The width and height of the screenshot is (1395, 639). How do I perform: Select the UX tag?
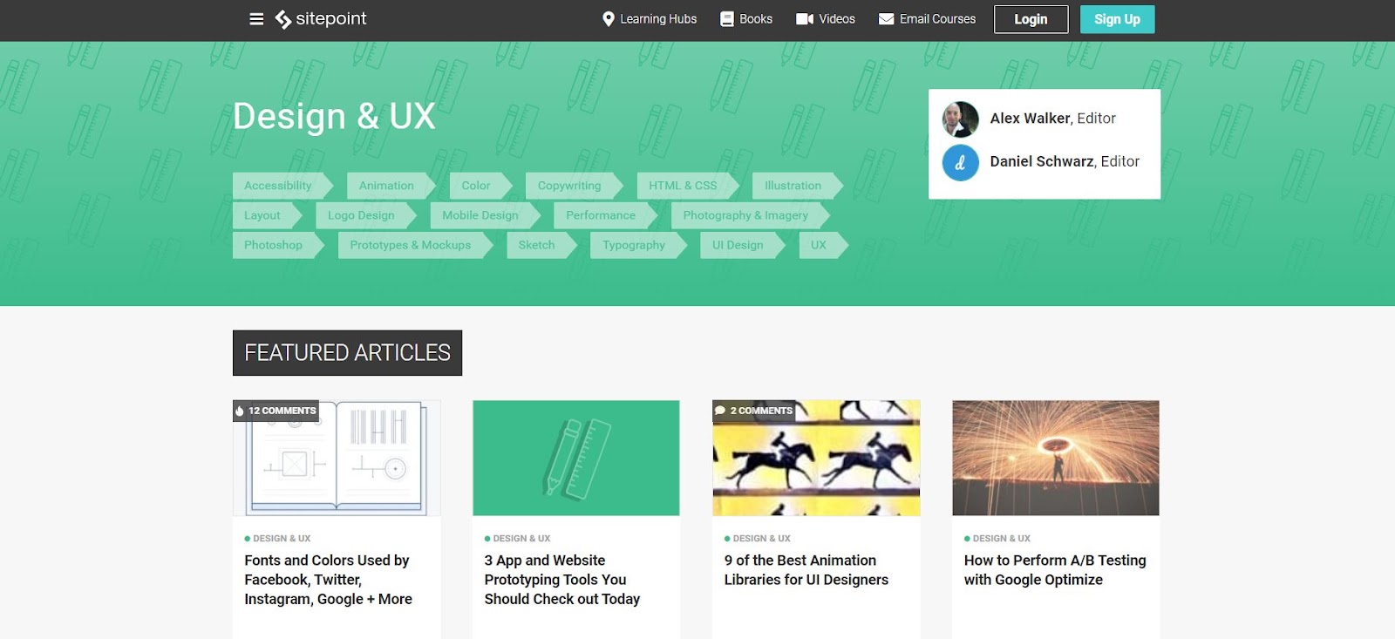(823, 245)
